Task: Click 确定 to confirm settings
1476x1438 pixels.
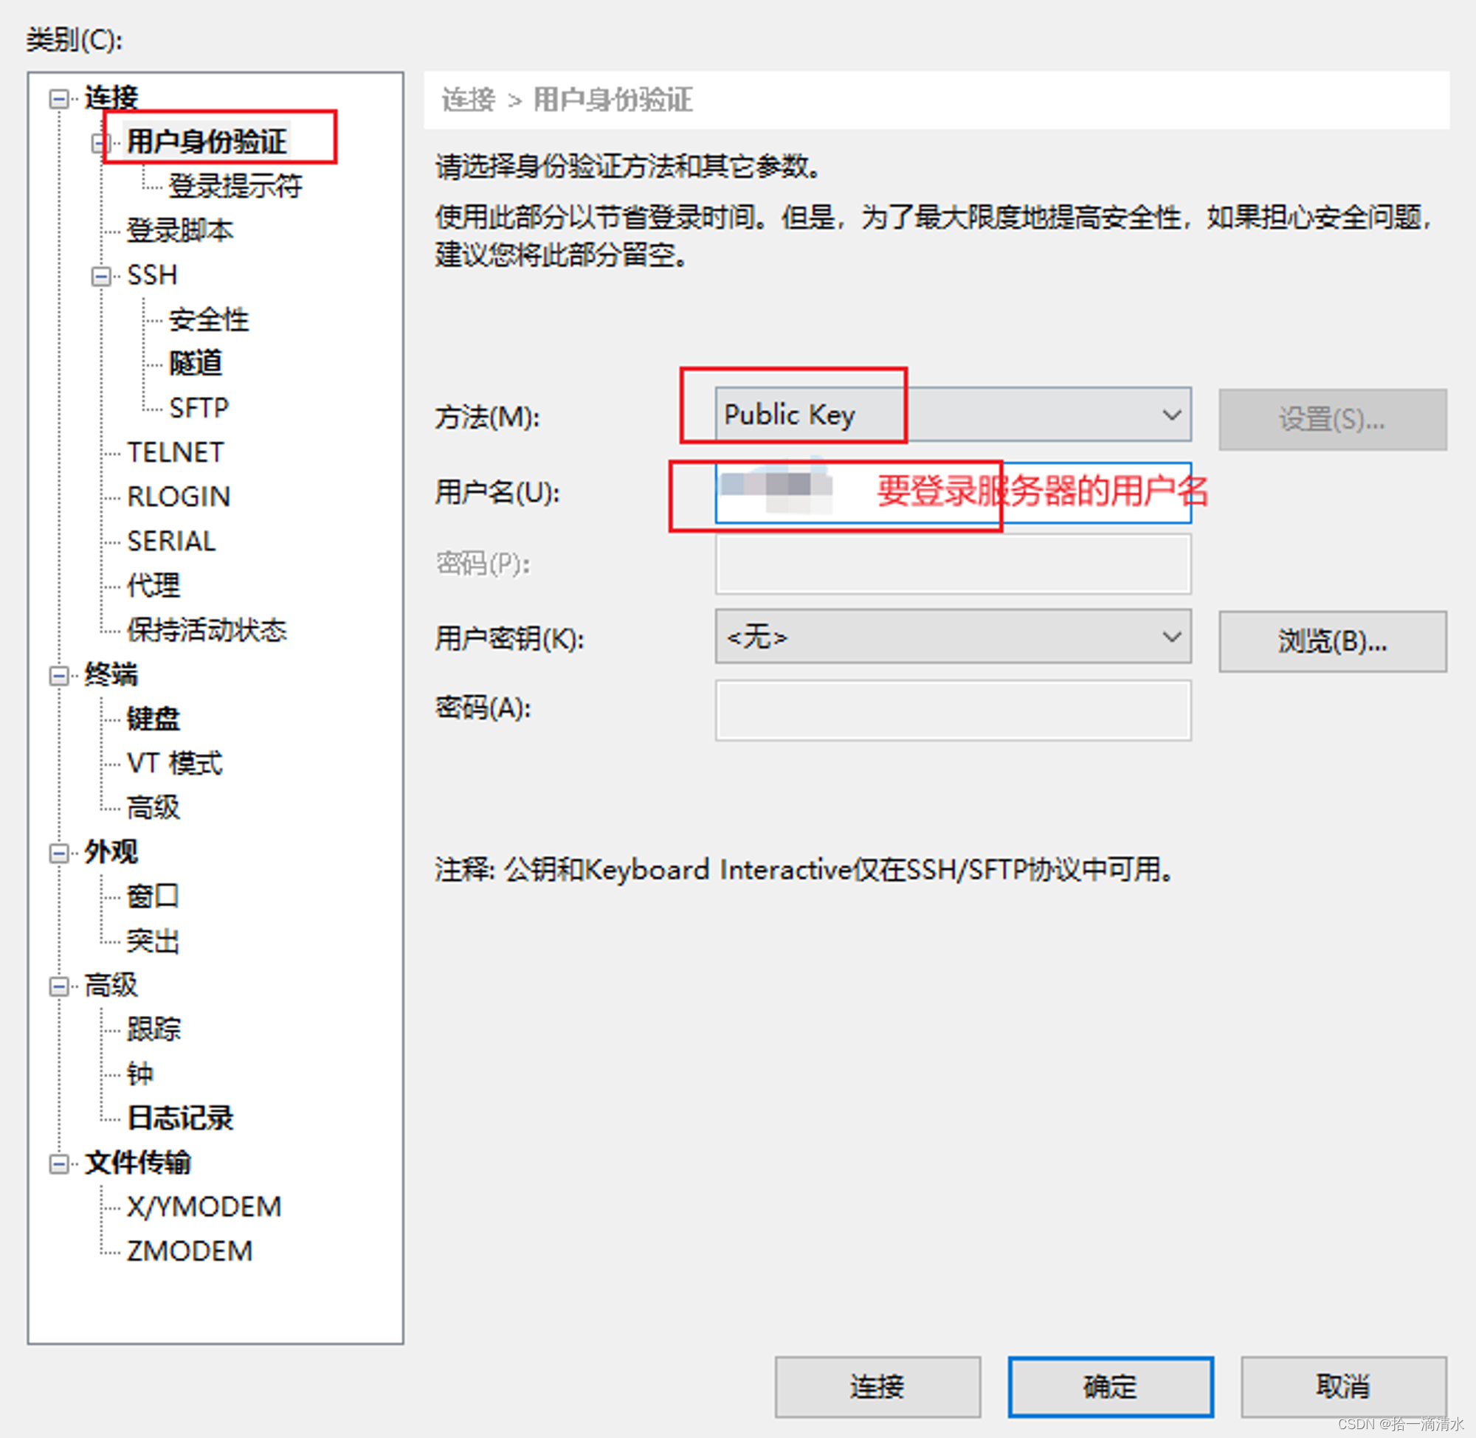Action: pyautogui.click(x=1127, y=1391)
